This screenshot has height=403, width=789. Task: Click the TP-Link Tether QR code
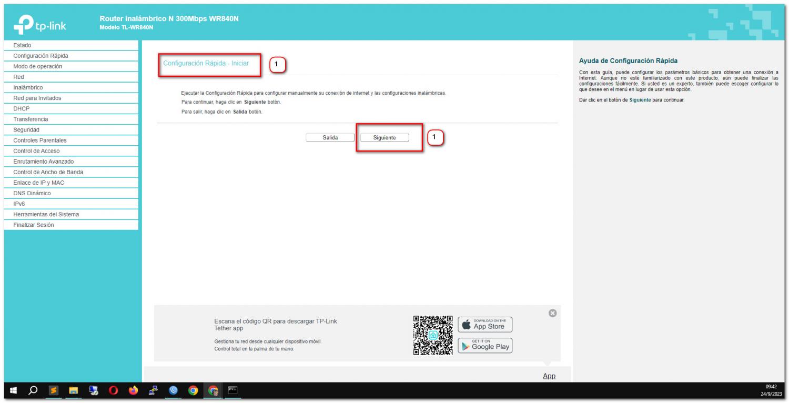coord(433,335)
